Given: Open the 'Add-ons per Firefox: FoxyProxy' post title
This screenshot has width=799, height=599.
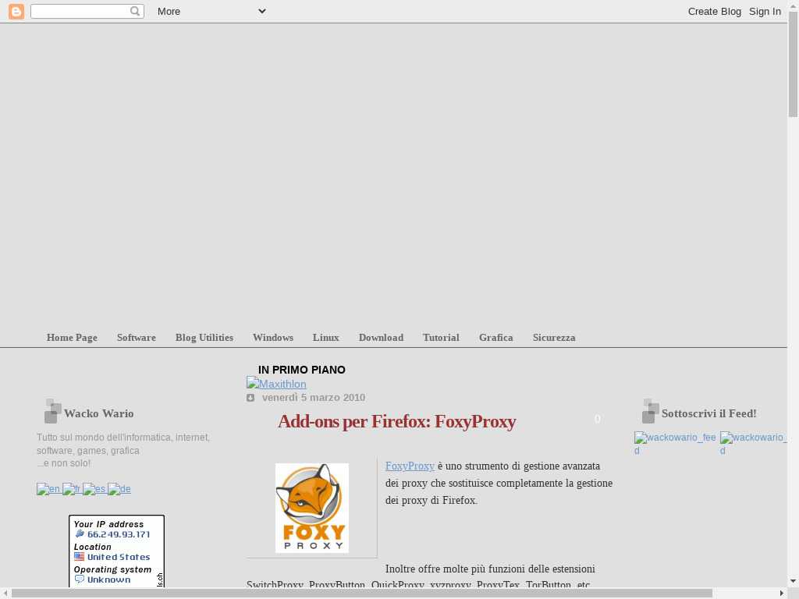Looking at the screenshot, I should pyautogui.click(x=397, y=421).
